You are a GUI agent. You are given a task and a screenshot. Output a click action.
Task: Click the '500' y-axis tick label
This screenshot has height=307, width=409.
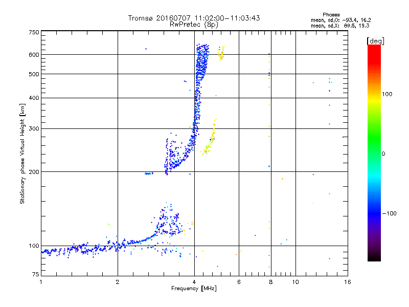(x=34, y=74)
